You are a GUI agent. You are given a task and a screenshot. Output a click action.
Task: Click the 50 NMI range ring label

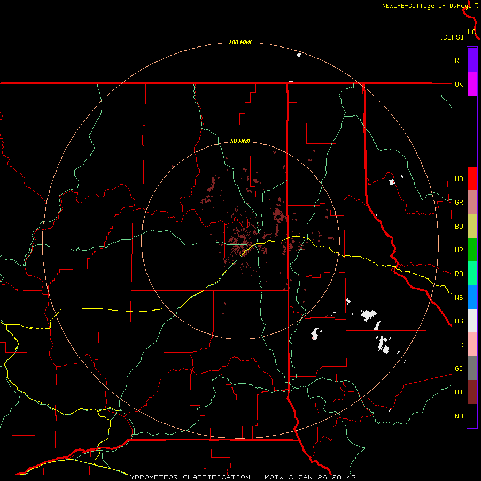tap(240, 142)
